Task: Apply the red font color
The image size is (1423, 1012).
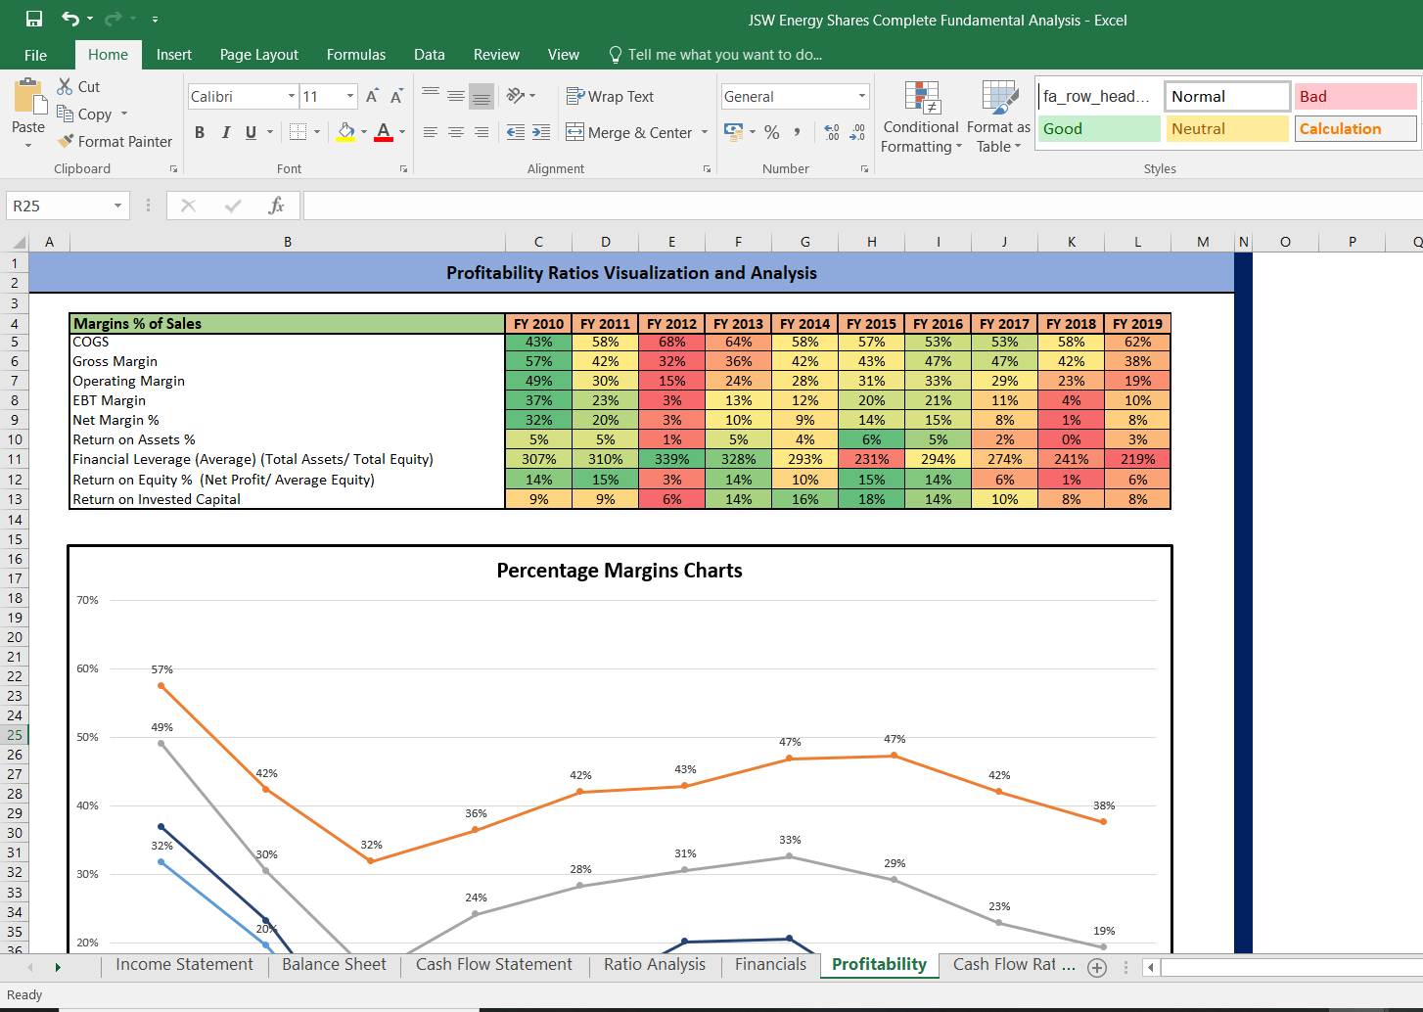Action: (x=384, y=132)
